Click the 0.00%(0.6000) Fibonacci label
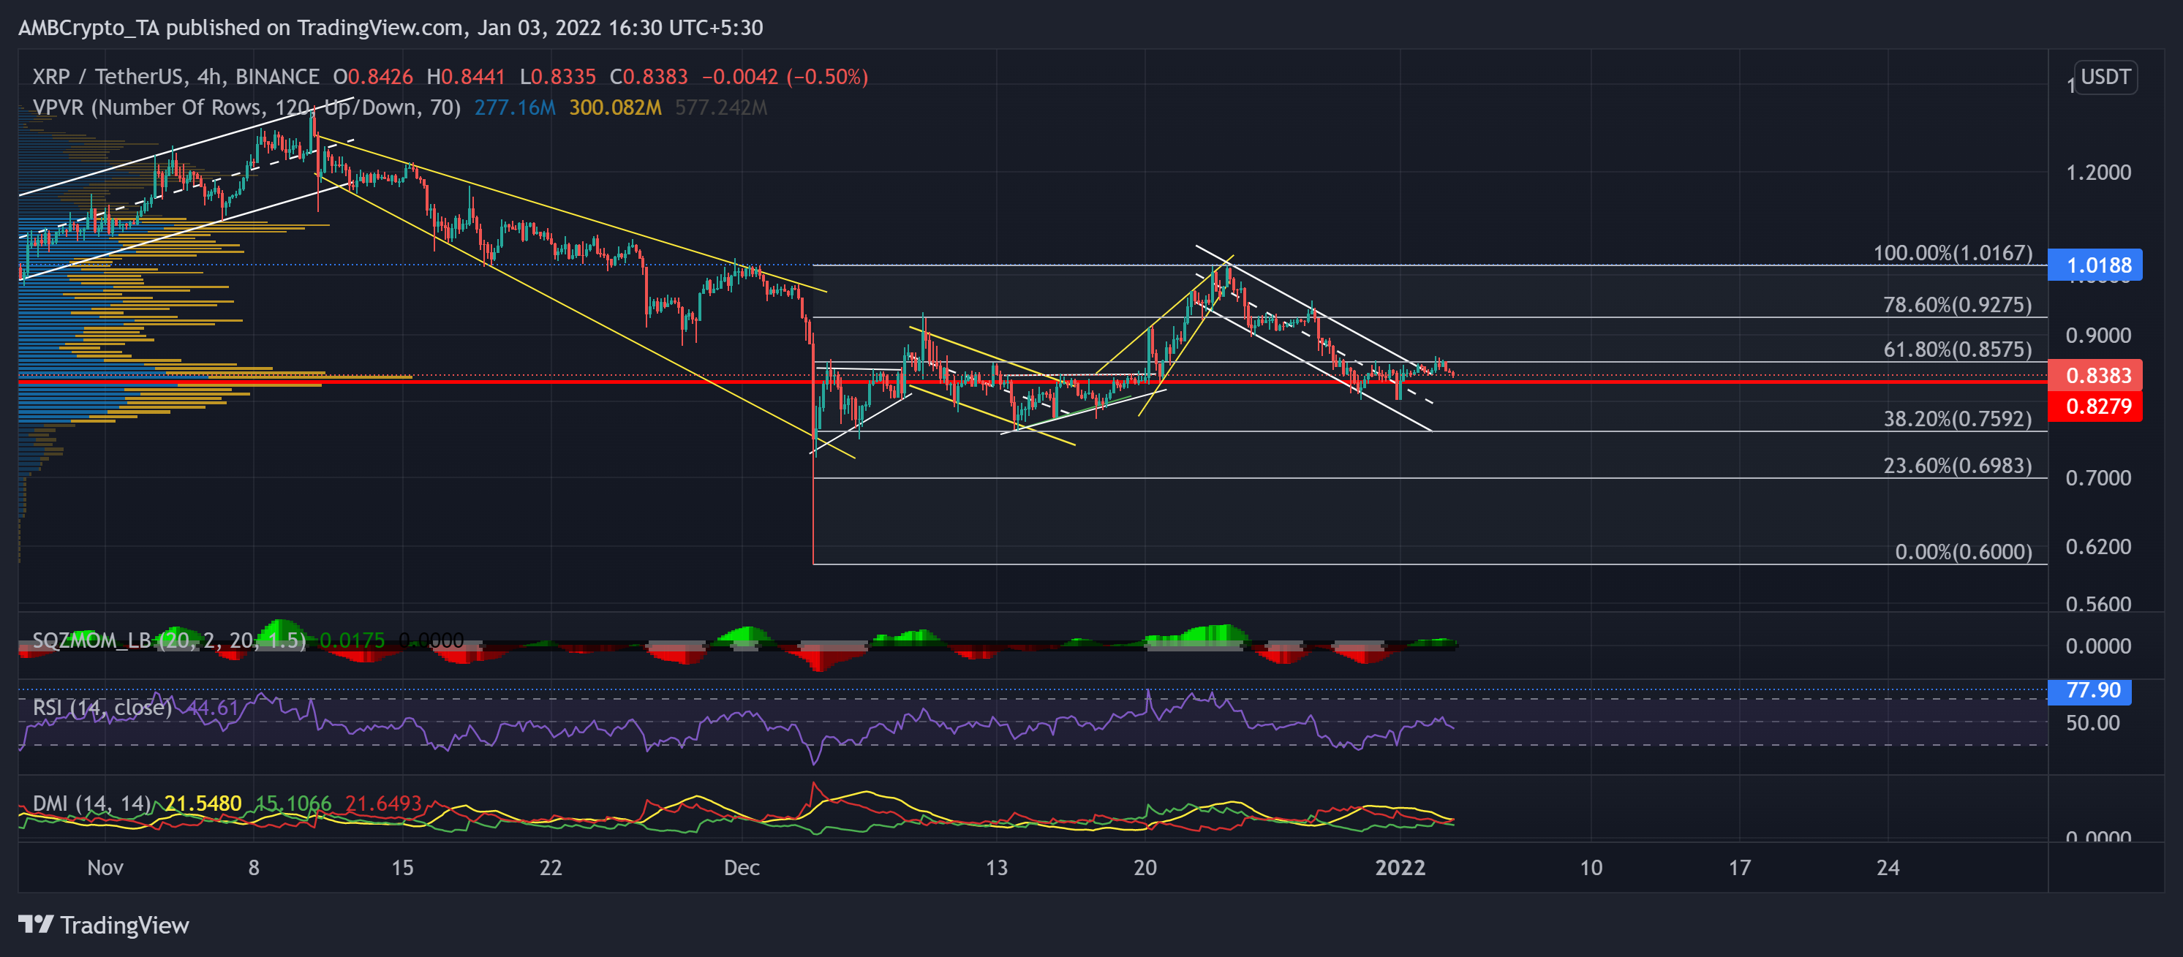Viewport: 2183px width, 957px height. tap(1963, 551)
